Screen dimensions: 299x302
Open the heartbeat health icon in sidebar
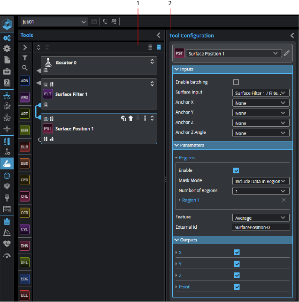click(x=7, y=244)
